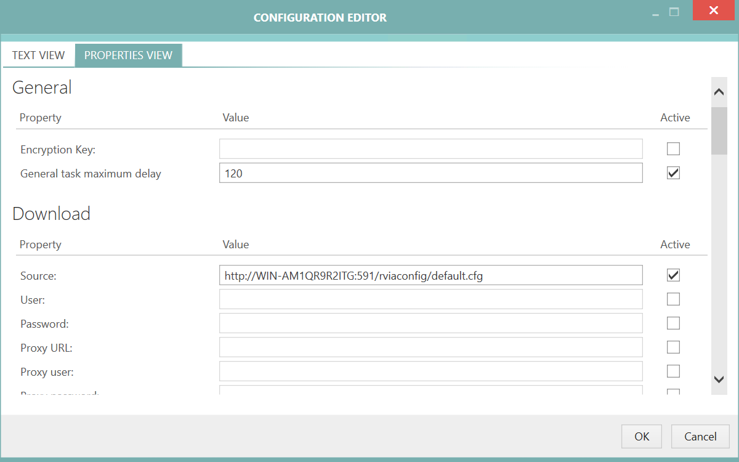Switch to the Text View tab
739x462 pixels.
point(38,55)
